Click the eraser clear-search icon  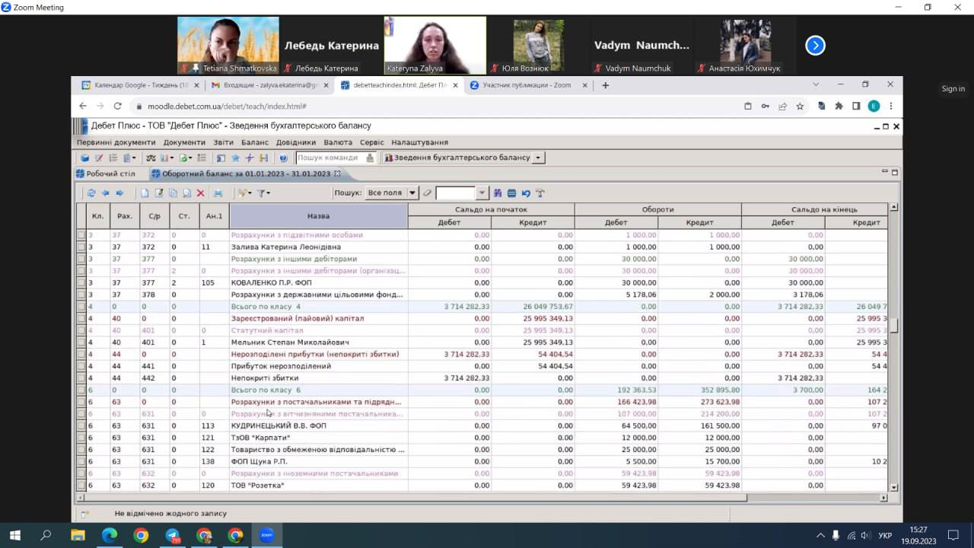(428, 193)
